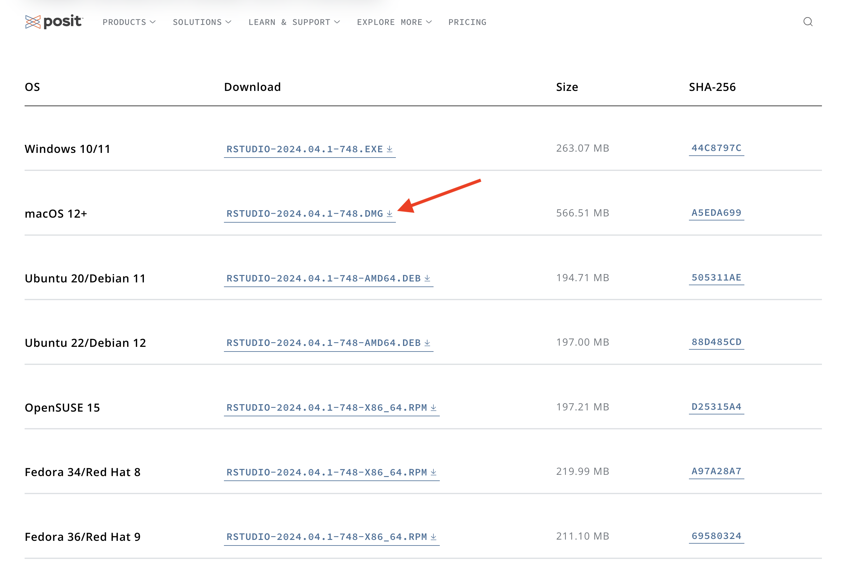Open SHA-256 hash A97A28A7
The height and width of the screenshot is (581, 859).
(716, 471)
